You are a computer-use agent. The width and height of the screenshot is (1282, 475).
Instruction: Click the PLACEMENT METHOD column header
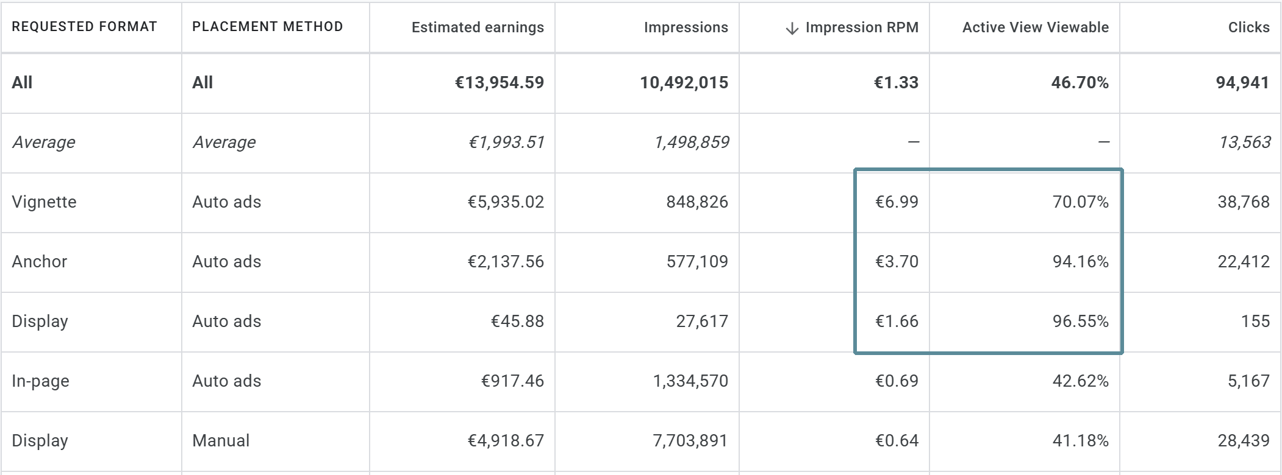(267, 26)
